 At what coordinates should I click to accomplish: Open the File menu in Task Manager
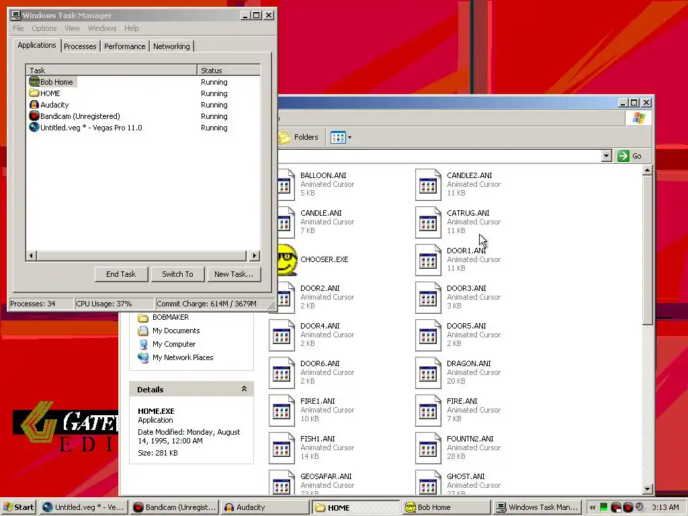(18, 28)
